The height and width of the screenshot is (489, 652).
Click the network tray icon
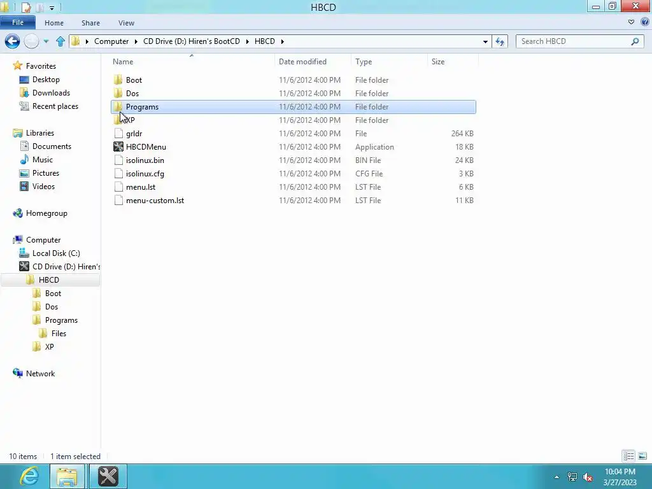572,477
